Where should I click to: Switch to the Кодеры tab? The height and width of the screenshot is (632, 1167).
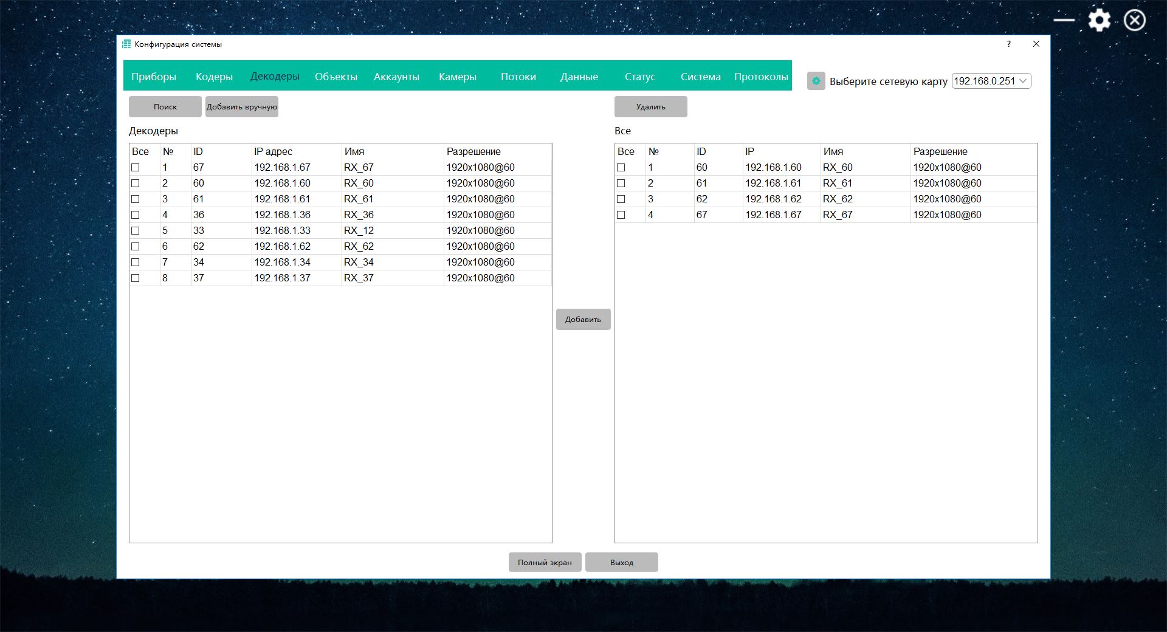[214, 77]
